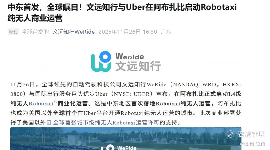
Task: Click the WeRide teal logo icon
Action: click(101, 61)
